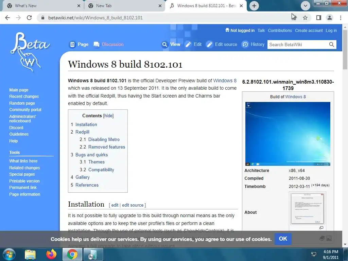Reload the BetaWiki page

[x=29, y=18]
